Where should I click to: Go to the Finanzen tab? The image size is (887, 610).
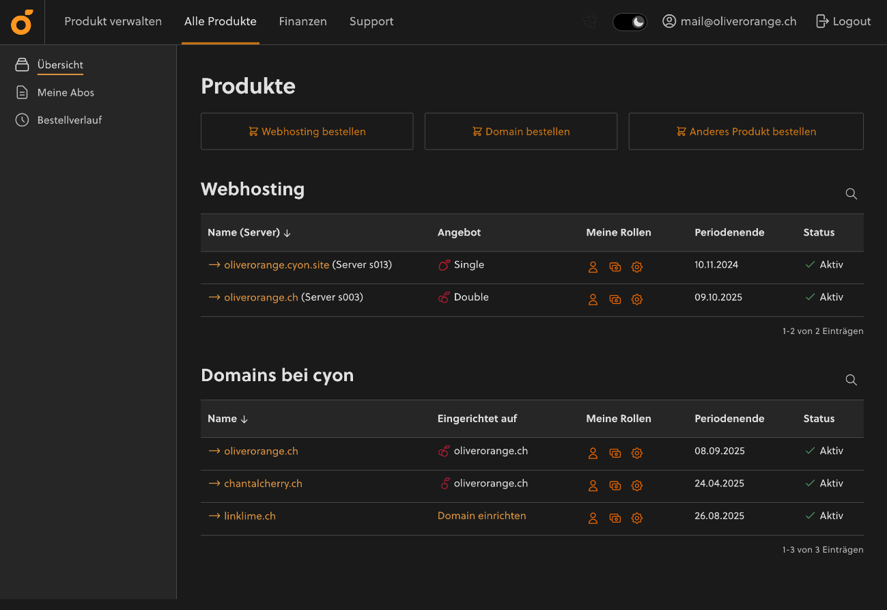(x=303, y=21)
